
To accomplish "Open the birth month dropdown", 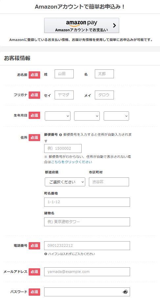I will (87, 116).
